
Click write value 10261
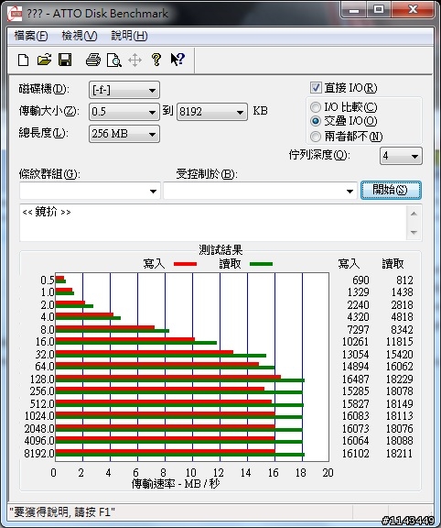(x=355, y=342)
